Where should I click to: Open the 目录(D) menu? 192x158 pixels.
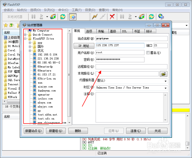pyautogui.click(x=90, y=10)
